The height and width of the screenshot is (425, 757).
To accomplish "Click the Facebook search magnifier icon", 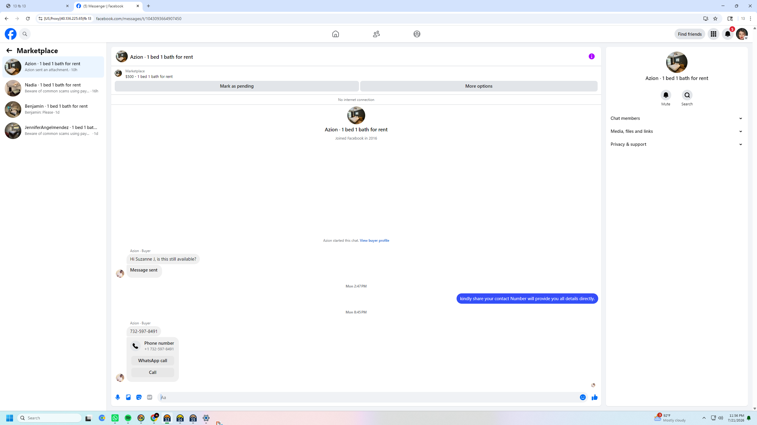I will pyautogui.click(x=25, y=34).
